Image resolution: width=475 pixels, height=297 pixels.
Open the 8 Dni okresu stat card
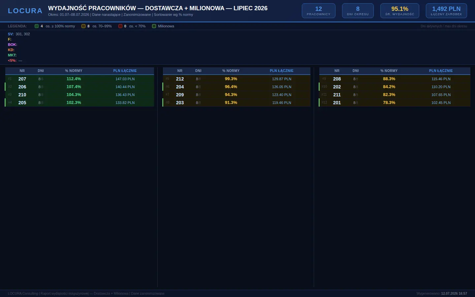coord(358,11)
